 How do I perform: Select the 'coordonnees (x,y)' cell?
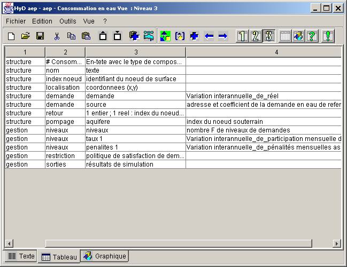(135, 88)
